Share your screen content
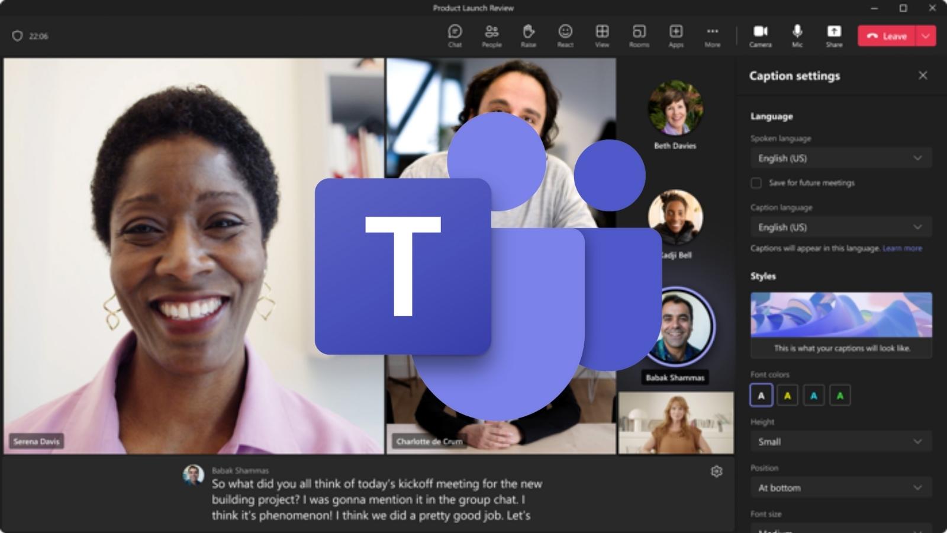 (x=834, y=36)
